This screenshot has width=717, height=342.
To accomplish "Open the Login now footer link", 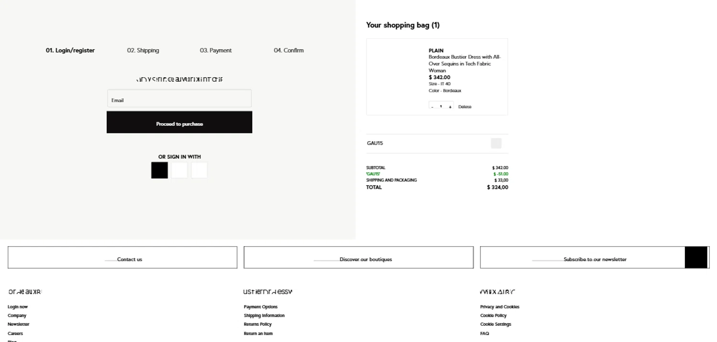I will point(18,307).
